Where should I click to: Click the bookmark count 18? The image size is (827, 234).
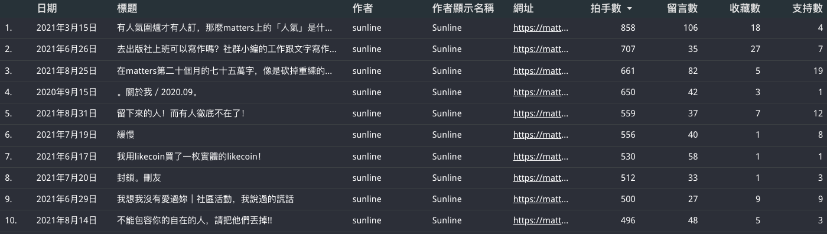[x=756, y=28]
